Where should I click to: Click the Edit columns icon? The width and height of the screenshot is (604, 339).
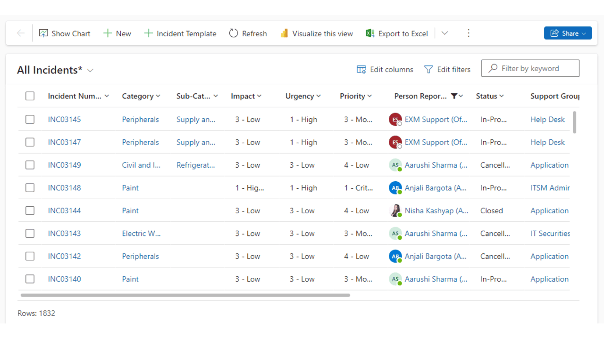361,70
